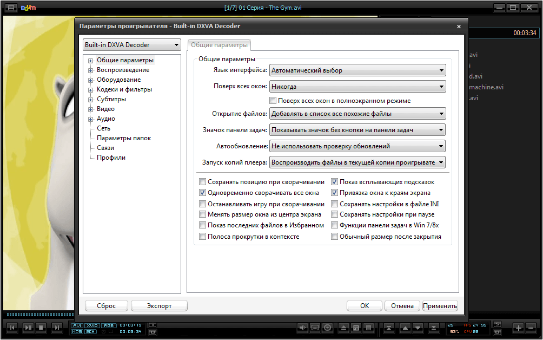
Task: Select 'Параметры папок' in settings tree
Action: click(x=124, y=138)
